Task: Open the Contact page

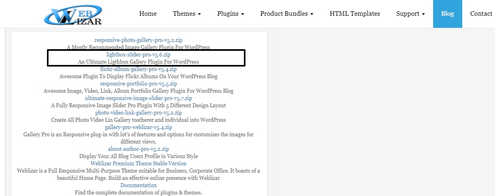Action: 481,14
